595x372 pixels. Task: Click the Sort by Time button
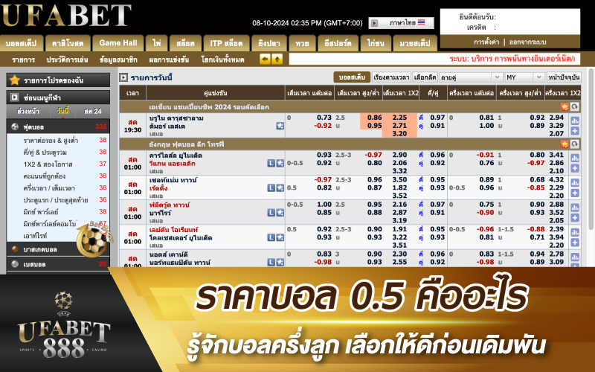(390, 77)
